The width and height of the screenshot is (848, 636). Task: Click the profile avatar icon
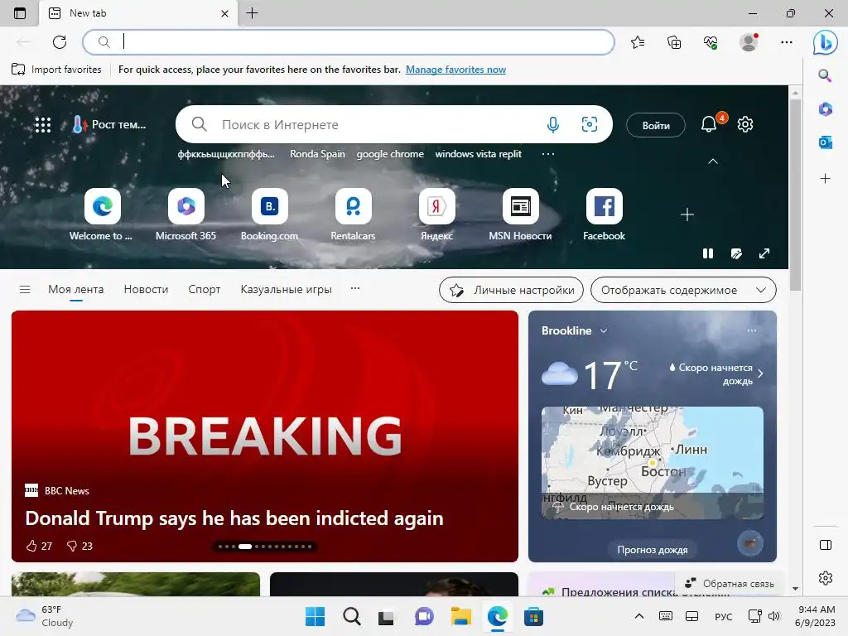coord(749,41)
